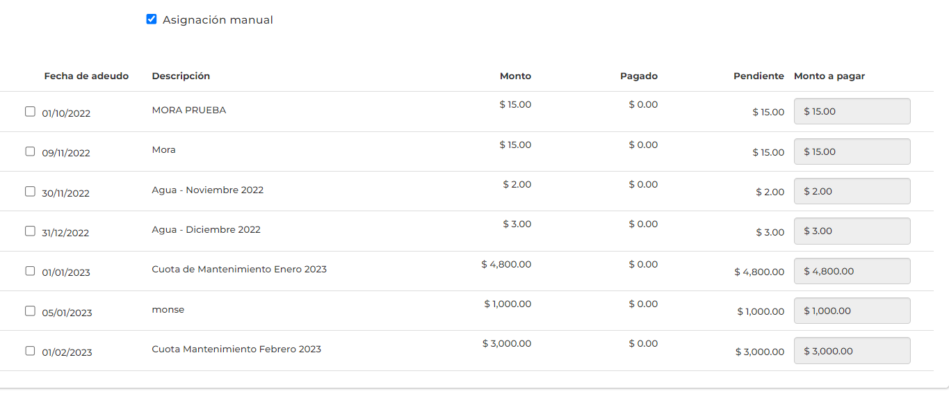
Task: Click the Asignación manual label text
Action: pos(218,20)
